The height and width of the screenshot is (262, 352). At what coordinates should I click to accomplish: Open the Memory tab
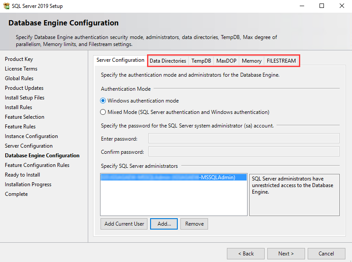click(251, 61)
